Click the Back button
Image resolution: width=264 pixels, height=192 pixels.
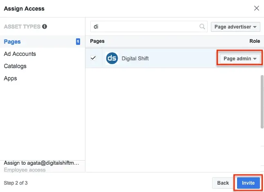pos(223,183)
